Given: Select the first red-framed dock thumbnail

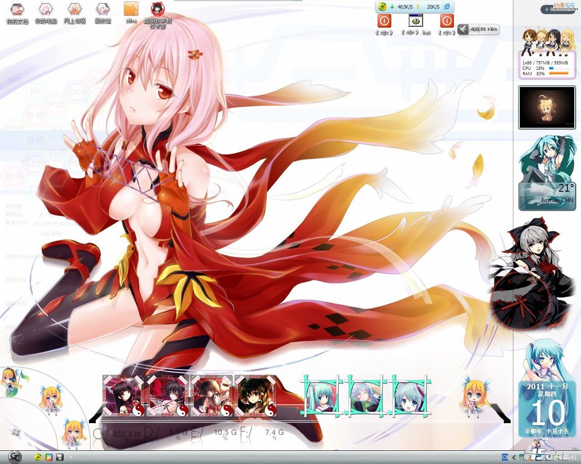Looking at the screenshot, I should coord(123,396).
